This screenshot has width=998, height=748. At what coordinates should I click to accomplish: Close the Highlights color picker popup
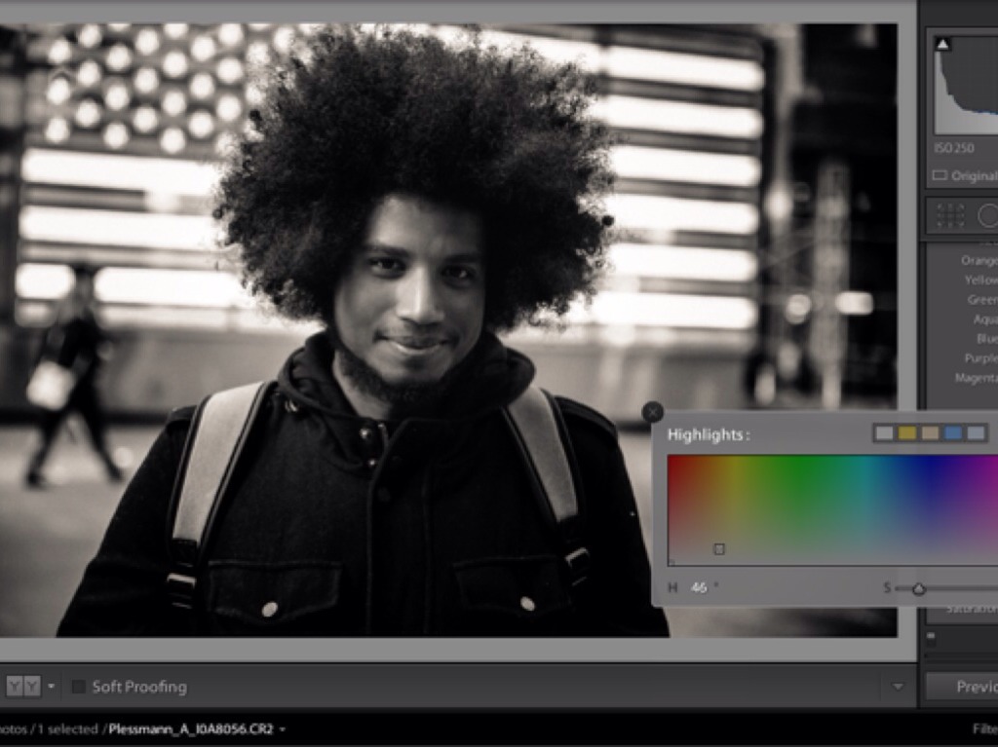click(653, 412)
